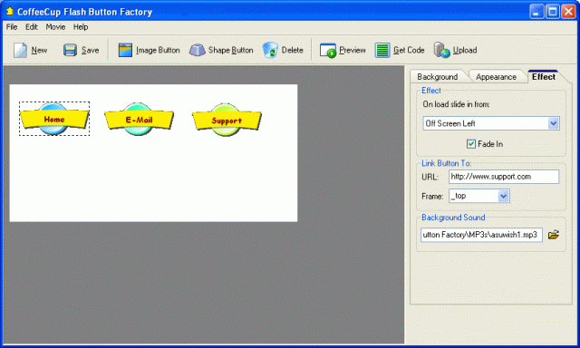The image size is (580, 348).
Task: Click the Upload toolbar icon
Action: 441,50
